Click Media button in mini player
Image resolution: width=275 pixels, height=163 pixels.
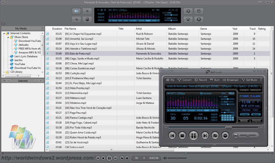[244, 121]
